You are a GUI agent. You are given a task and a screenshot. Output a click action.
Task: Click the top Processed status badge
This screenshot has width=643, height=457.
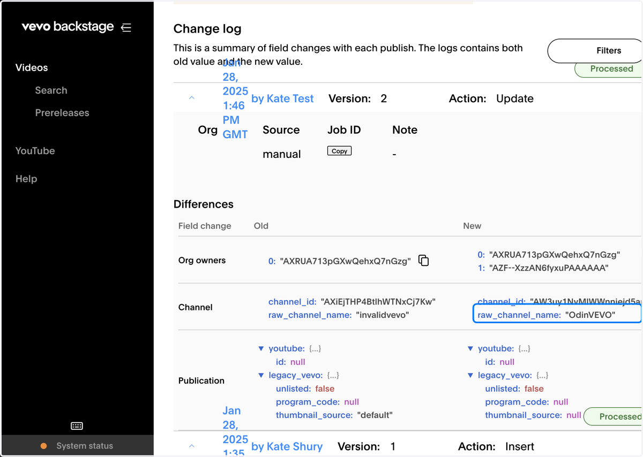tap(609, 69)
